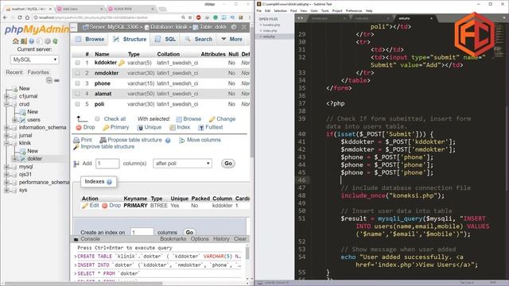
Task: Collapse all in the navigation tree
Action: (x=49, y=80)
